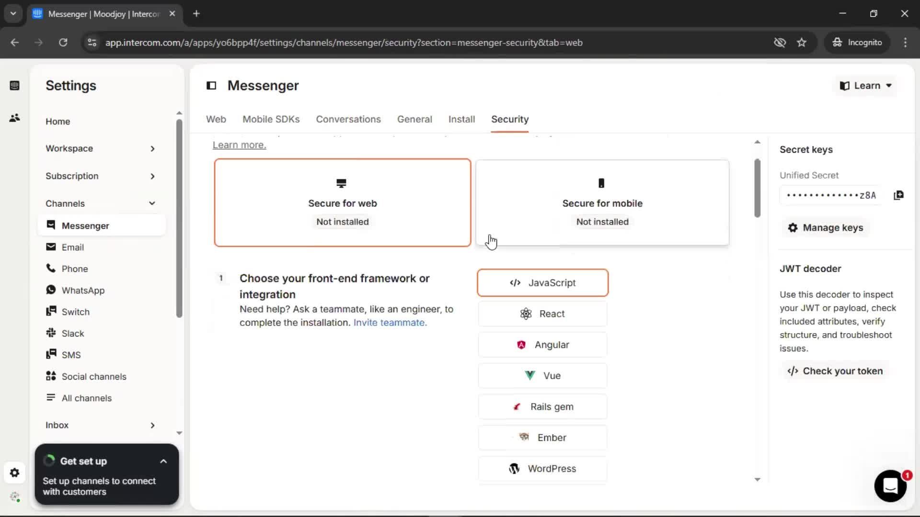Choose WordPress as the integration

coord(543,469)
